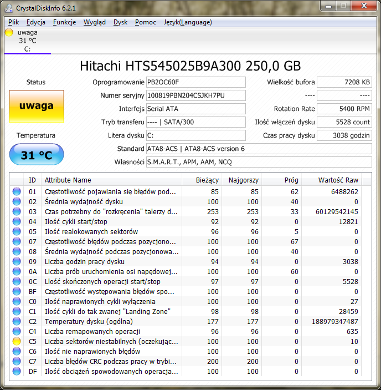381x390 pixels.
Task: Click the CrystalDiskInfo title bar icon
Action: point(9,8)
